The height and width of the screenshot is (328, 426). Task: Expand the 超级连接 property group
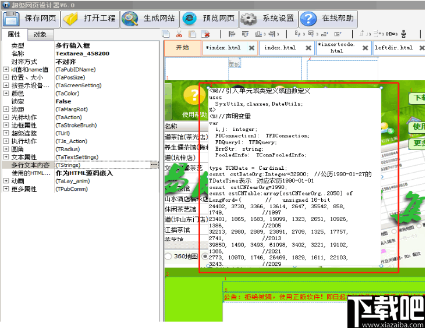[x=6, y=133]
